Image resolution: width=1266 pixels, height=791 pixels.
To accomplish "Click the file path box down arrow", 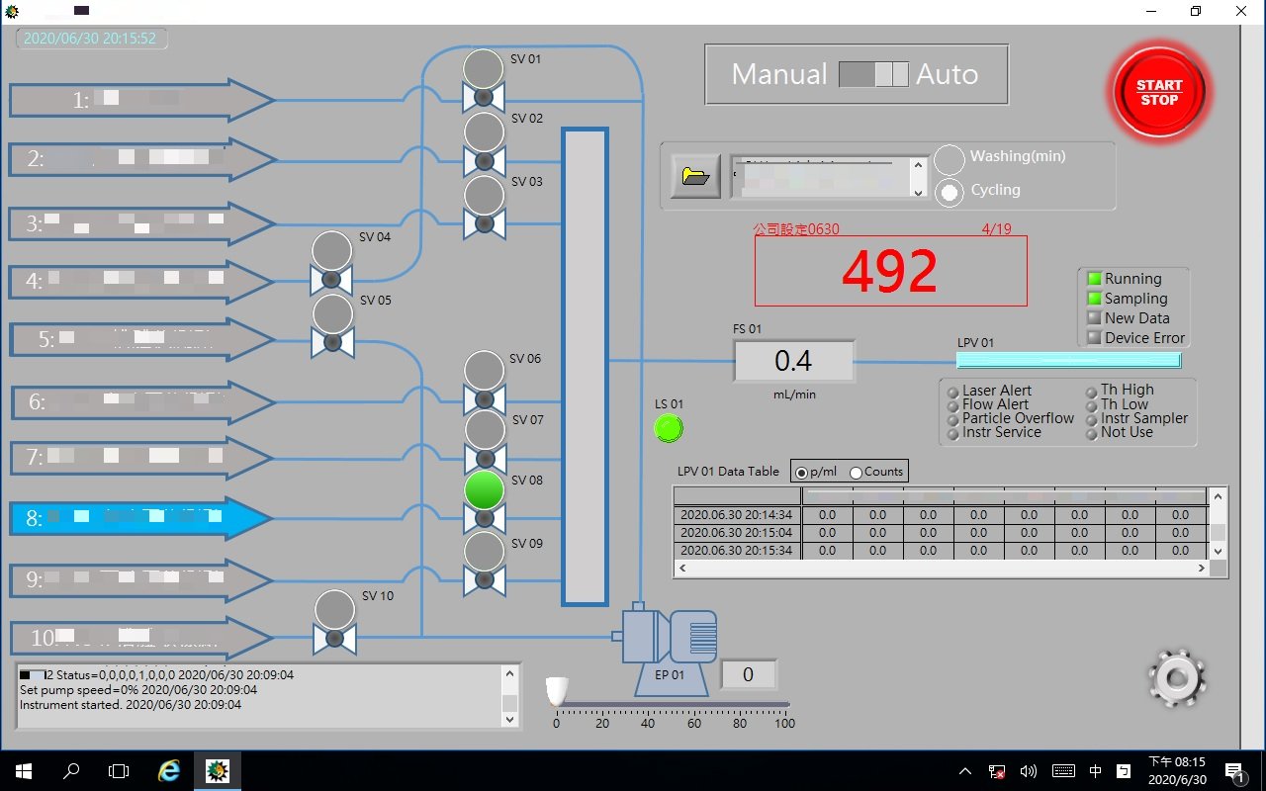I will pyautogui.click(x=918, y=192).
